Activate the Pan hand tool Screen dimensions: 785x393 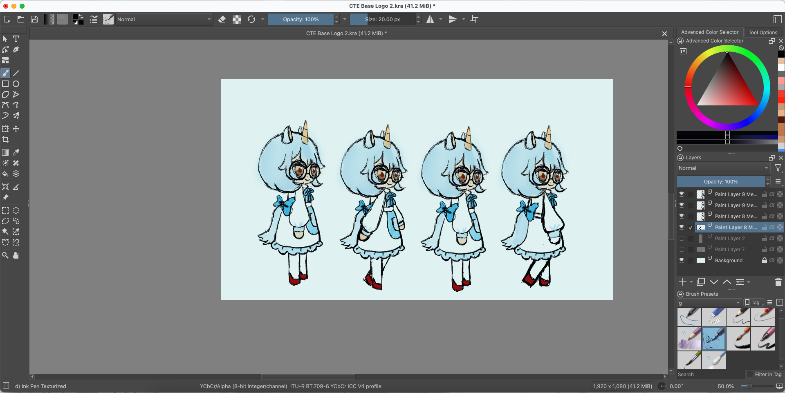pos(16,255)
